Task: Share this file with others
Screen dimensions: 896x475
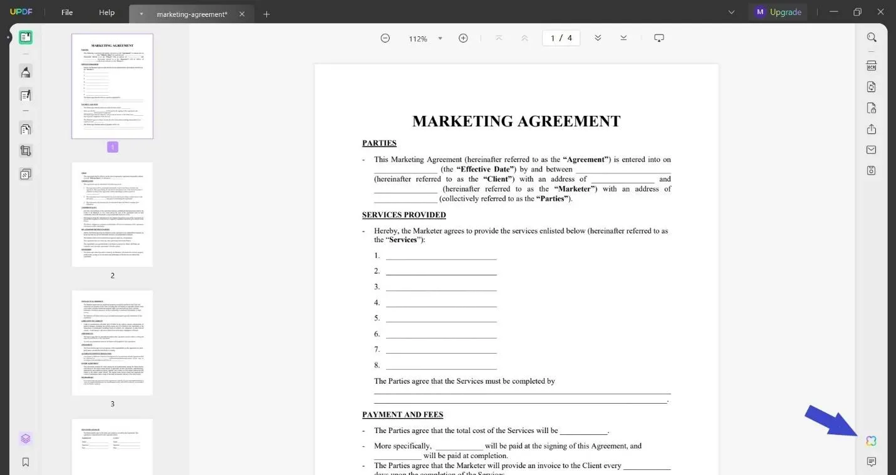Action: 872,129
